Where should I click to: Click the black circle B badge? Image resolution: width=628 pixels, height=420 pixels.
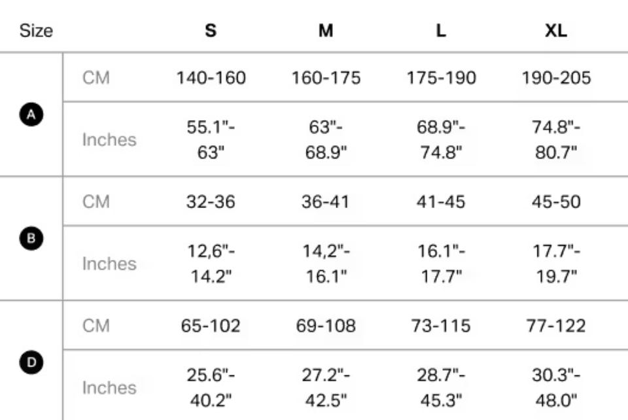click(31, 239)
